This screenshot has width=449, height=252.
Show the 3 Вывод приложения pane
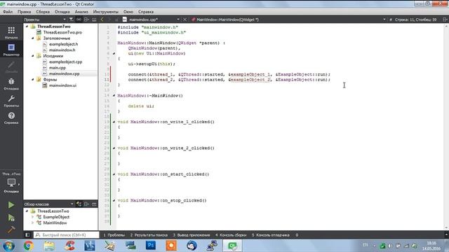[192, 235]
